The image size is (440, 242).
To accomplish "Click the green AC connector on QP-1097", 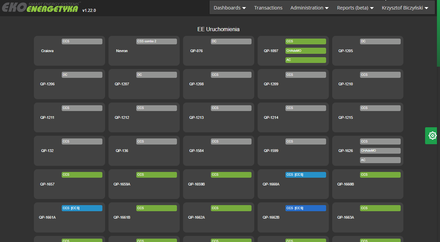I will [305, 60].
